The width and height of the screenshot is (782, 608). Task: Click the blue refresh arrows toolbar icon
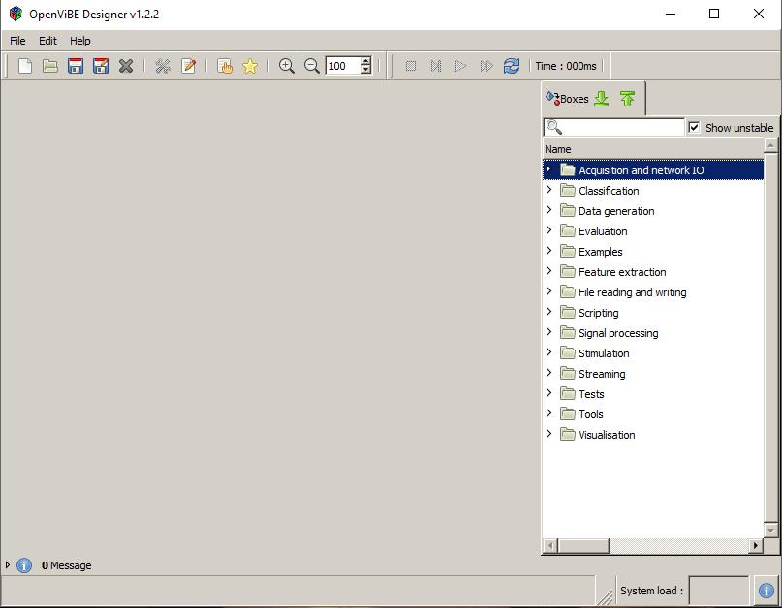pos(512,66)
